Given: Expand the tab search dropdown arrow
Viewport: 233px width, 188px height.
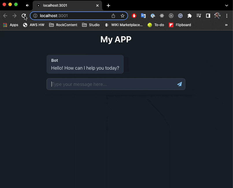Looking at the screenshot, I should 226,6.
